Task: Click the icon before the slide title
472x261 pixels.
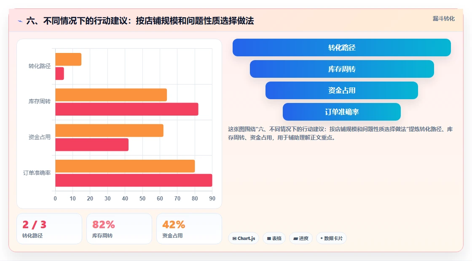Action: (x=20, y=21)
